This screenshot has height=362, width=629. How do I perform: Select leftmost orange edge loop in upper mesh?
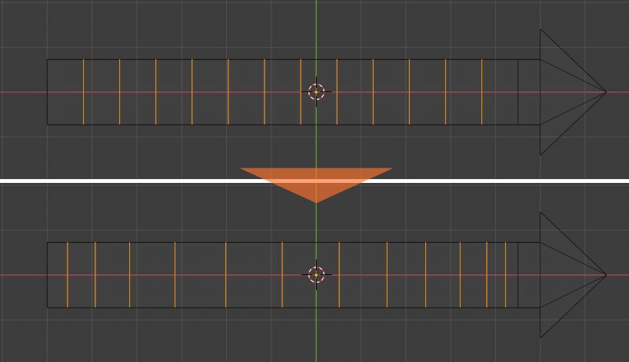tap(84, 92)
